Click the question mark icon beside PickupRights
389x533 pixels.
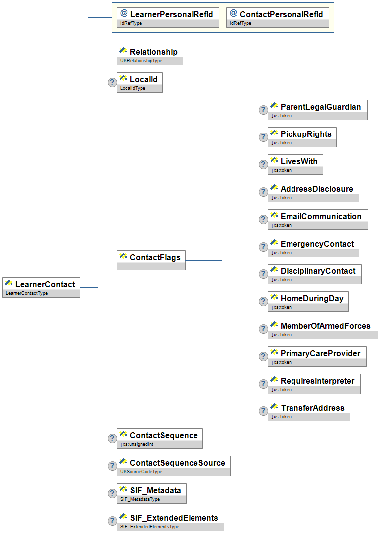point(263,137)
